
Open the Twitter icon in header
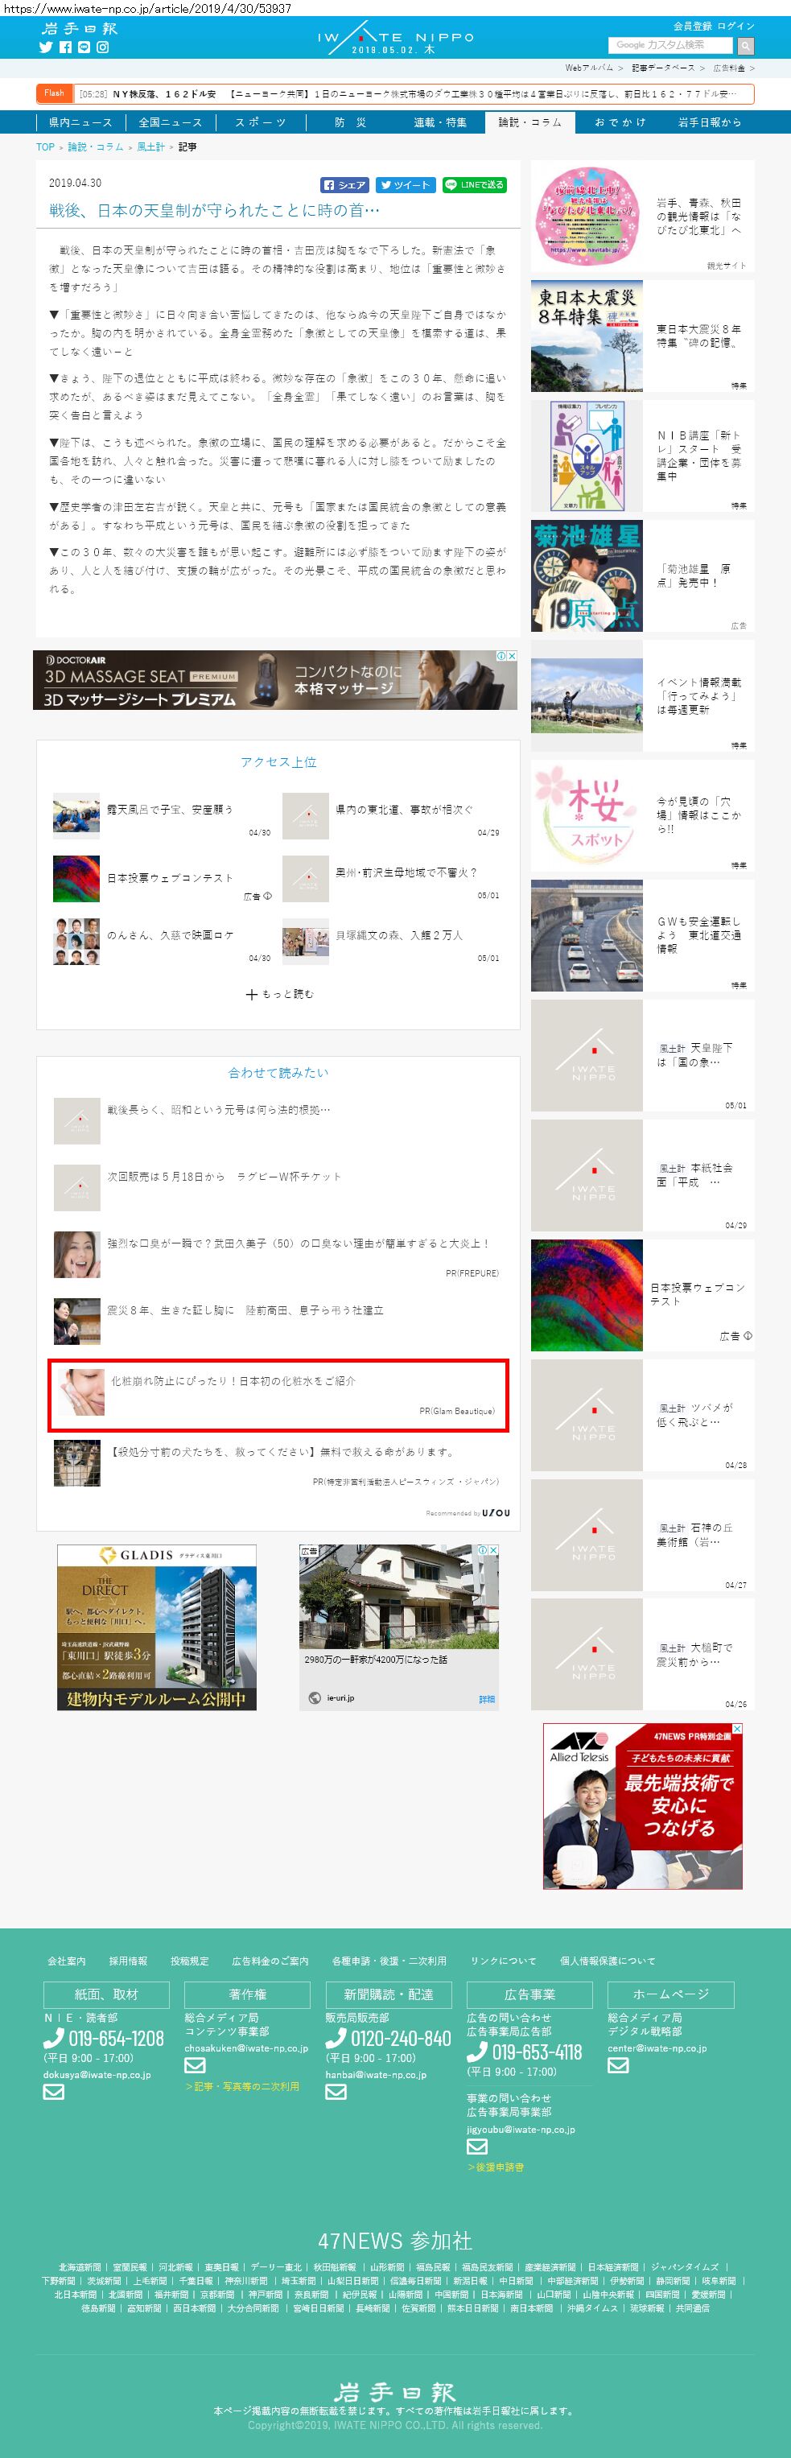tap(45, 47)
